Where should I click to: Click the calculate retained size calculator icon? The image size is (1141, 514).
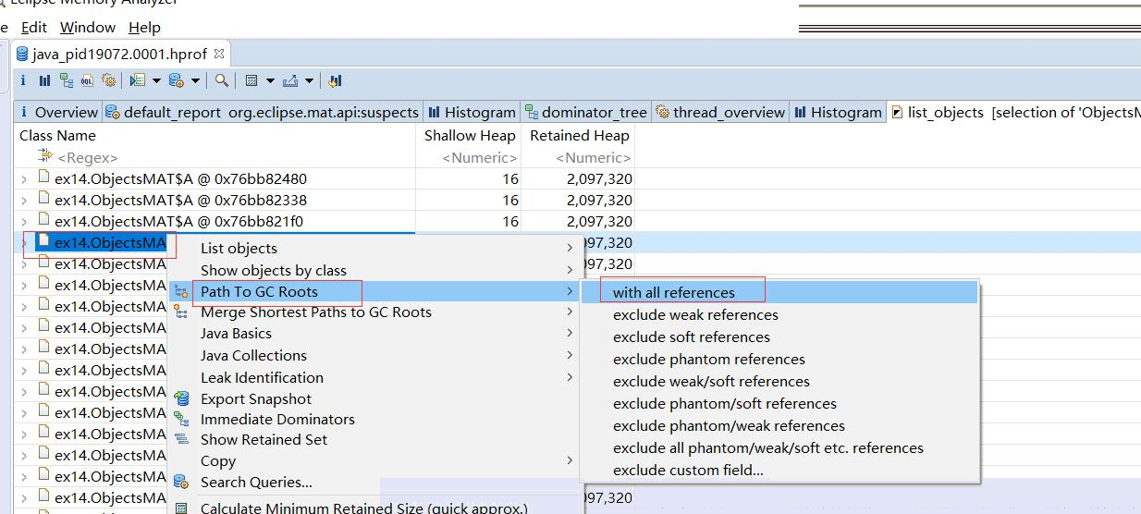pyautogui.click(x=251, y=80)
